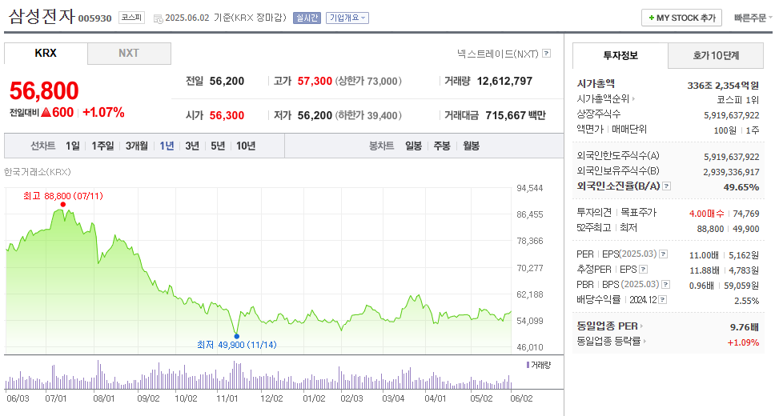Expand the 기업개요 dropdown

click(x=347, y=18)
